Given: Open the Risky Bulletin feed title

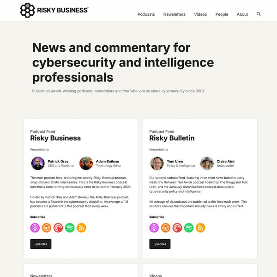Looking at the screenshot, I should pyautogui.click(x=172, y=138).
